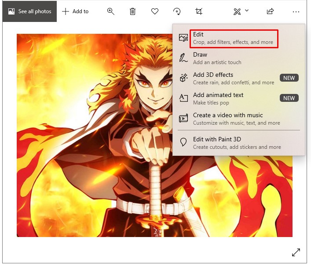Open the See more ellipsis menu
Image resolution: width=311 pixels, height=266 pixels.
point(296,12)
